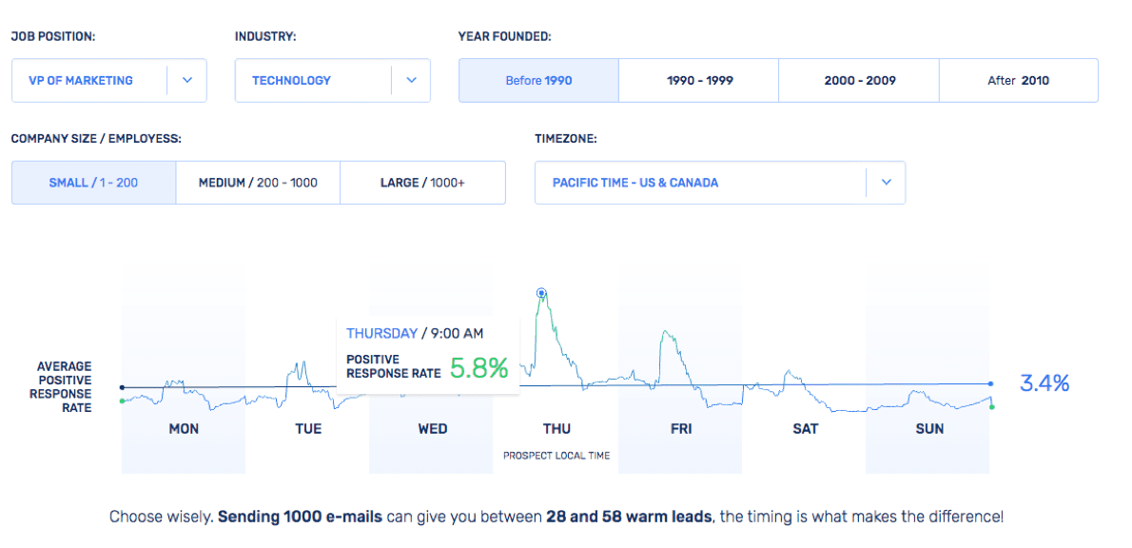1132x548 pixels.
Task: Click the green dot at chart's right end
Action: coord(991,407)
